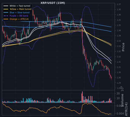Click the tallest red volume bar
The width and height of the screenshot is (130, 117).
(x=82, y=97)
